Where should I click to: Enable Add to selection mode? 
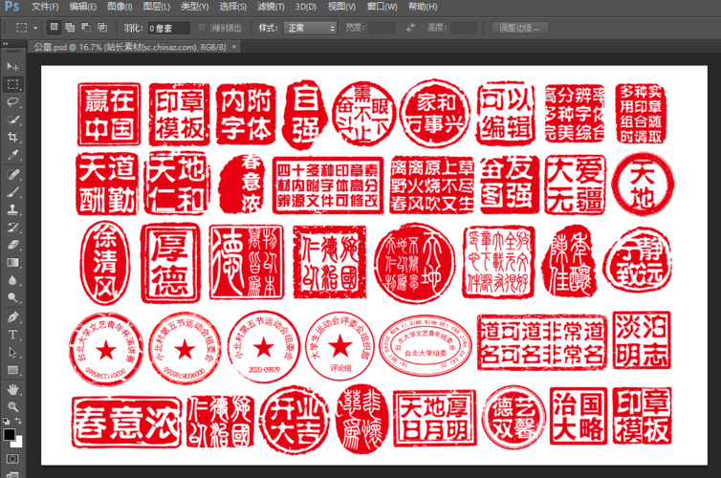[x=70, y=28]
